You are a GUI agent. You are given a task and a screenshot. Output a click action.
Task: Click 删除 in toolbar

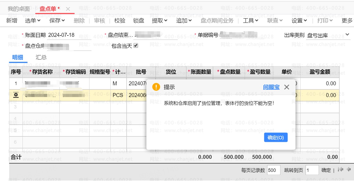(79, 20)
